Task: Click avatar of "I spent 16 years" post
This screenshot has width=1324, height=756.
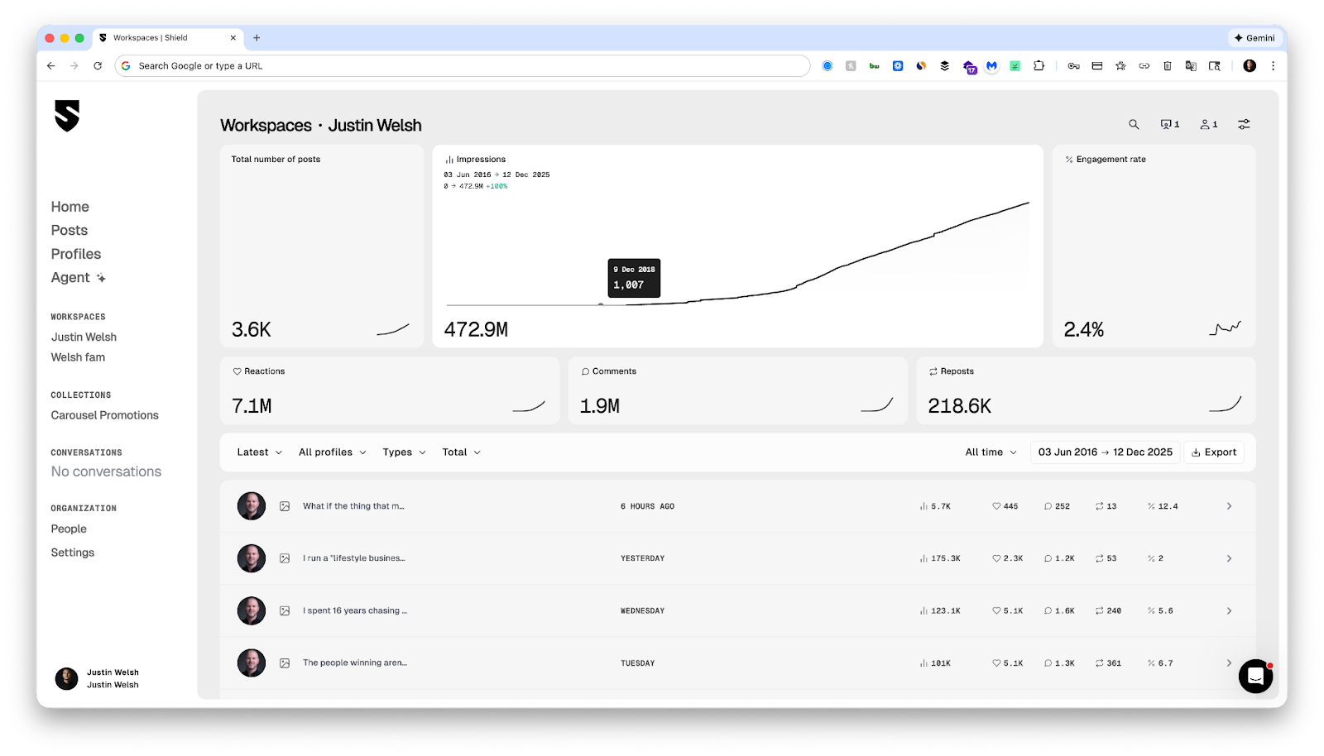Action: pos(252,610)
